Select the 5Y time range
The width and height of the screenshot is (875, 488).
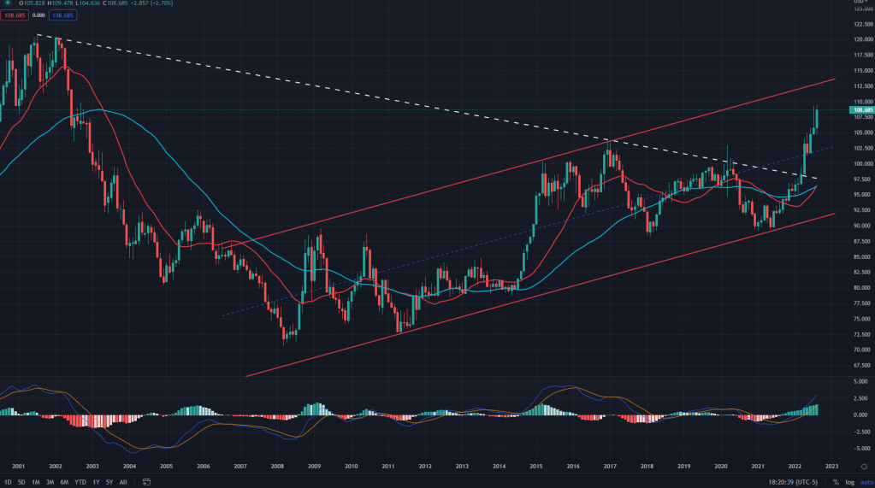[x=109, y=482]
